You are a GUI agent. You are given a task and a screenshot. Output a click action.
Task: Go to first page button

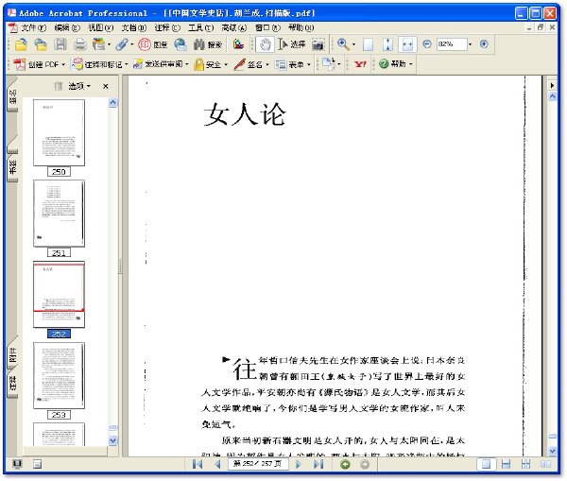pyautogui.click(x=198, y=464)
